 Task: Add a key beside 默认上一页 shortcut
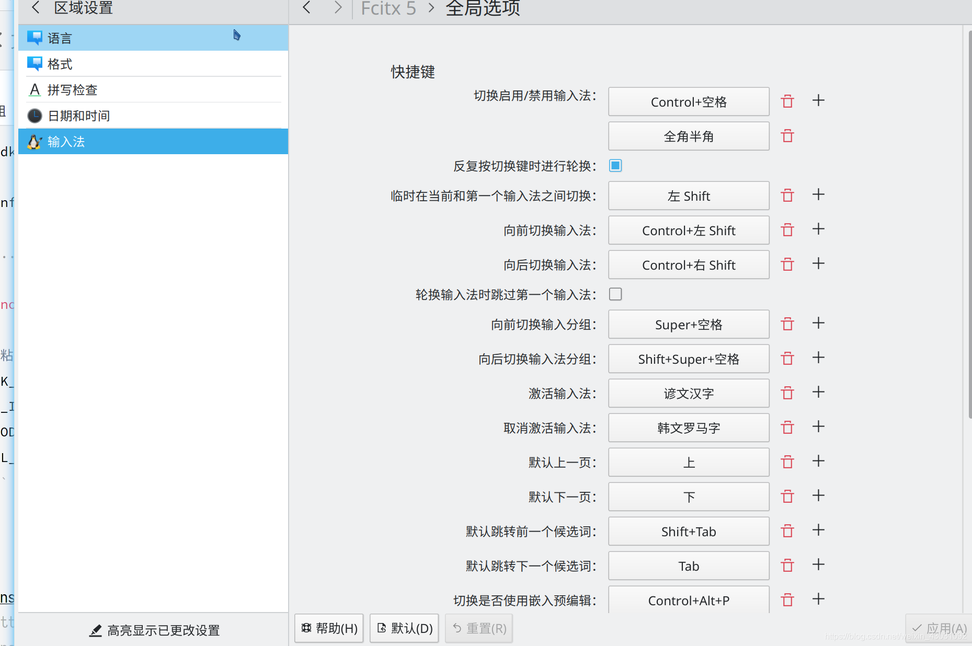click(x=818, y=461)
